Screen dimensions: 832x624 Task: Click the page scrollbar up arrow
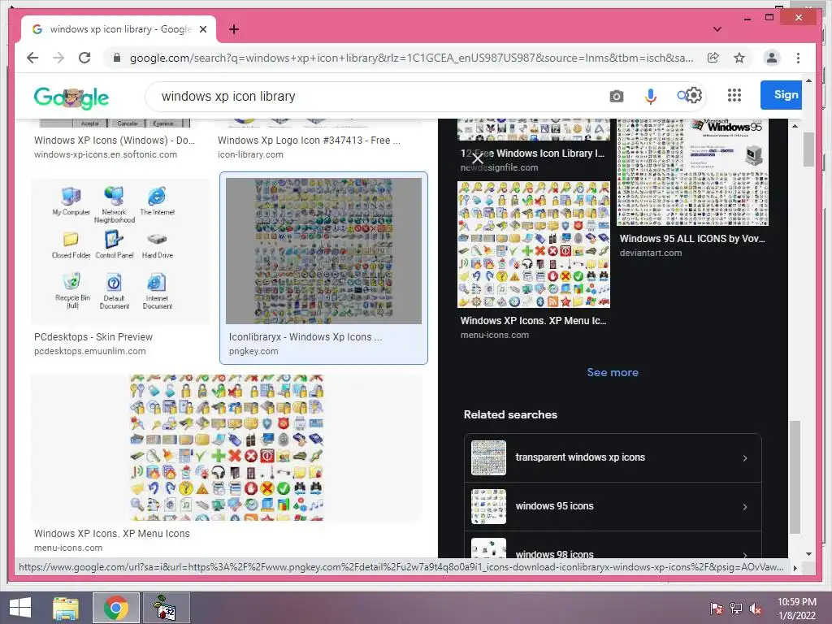[x=808, y=80]
